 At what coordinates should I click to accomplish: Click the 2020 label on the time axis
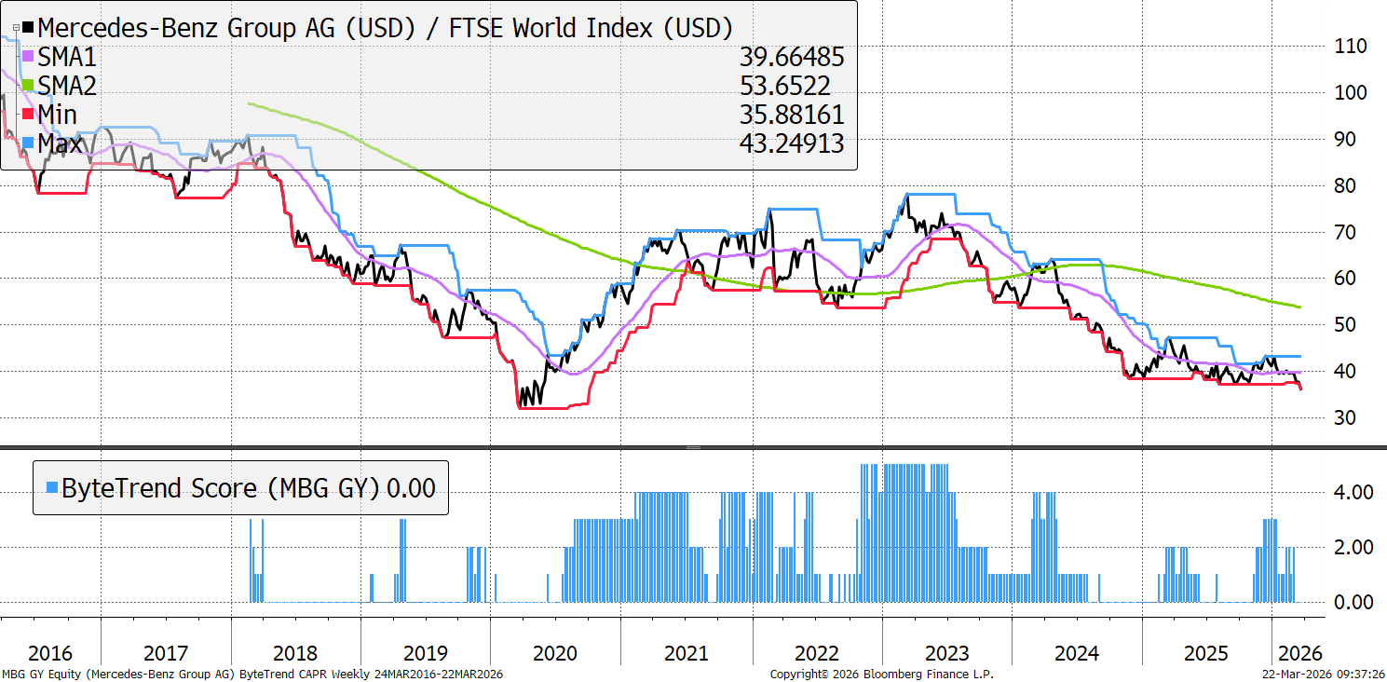tap(555, 653)
